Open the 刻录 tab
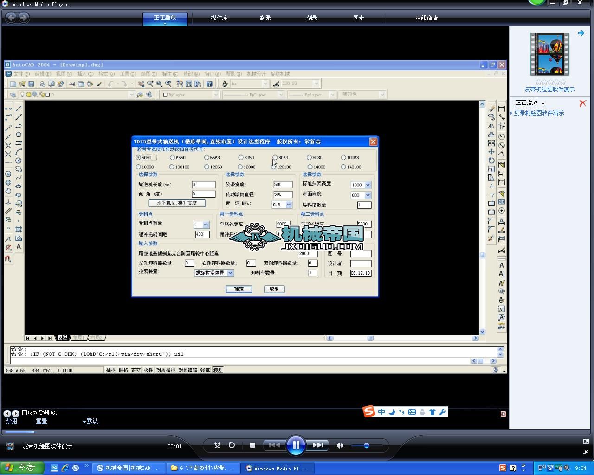 click(x=312, y=18)
